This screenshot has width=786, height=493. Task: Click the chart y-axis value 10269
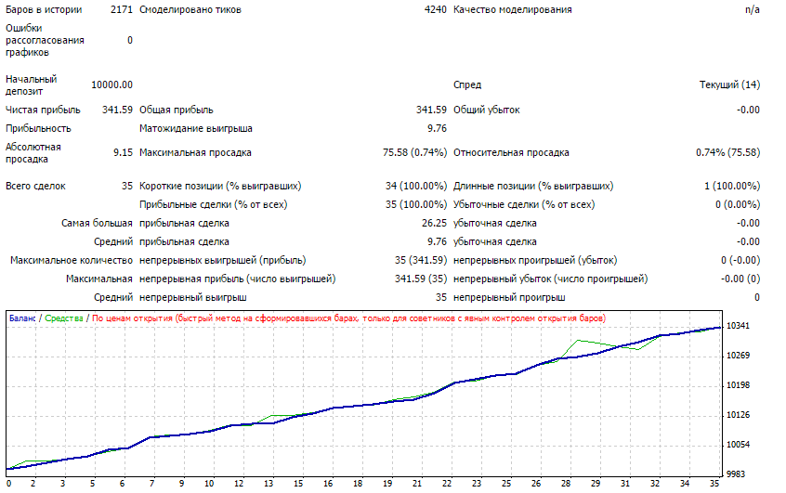(x=738, y=356)
